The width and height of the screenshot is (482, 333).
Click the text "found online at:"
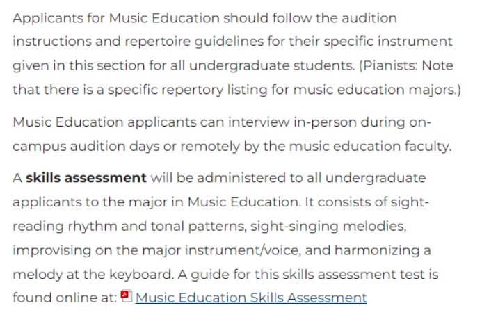tap(63, 298)
